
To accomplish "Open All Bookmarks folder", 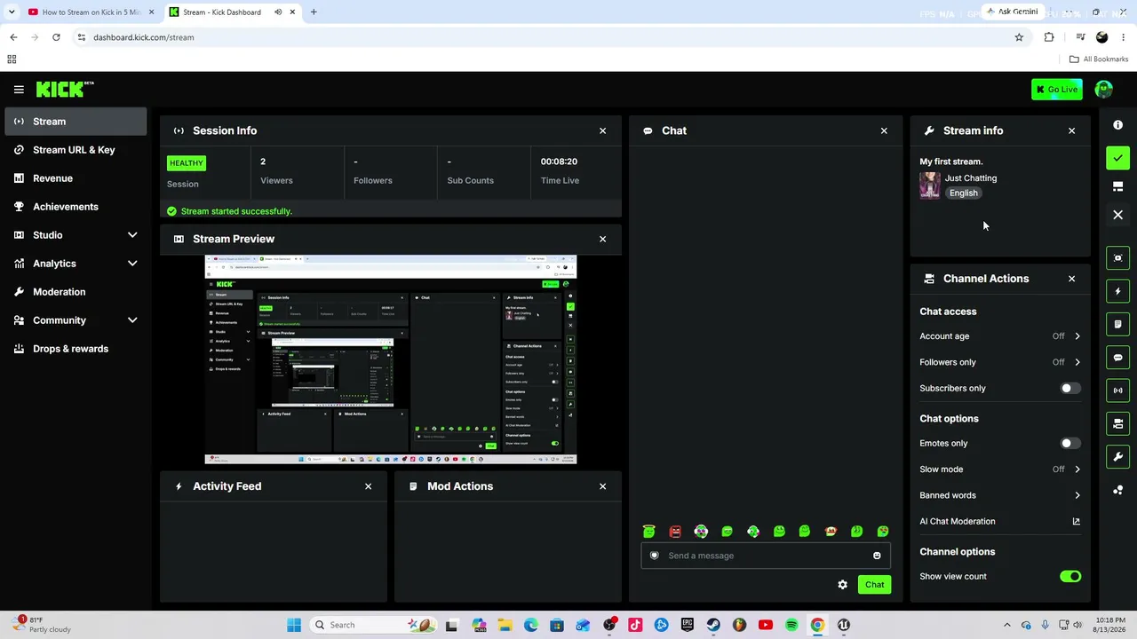I will pyautogui.click(x=1099, y=59).
